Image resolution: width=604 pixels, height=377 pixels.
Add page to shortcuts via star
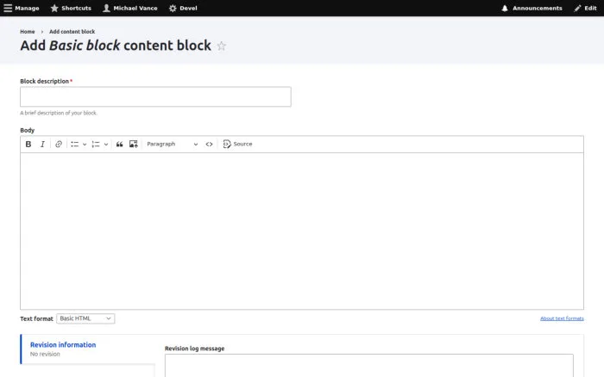(x=221, y=46)
